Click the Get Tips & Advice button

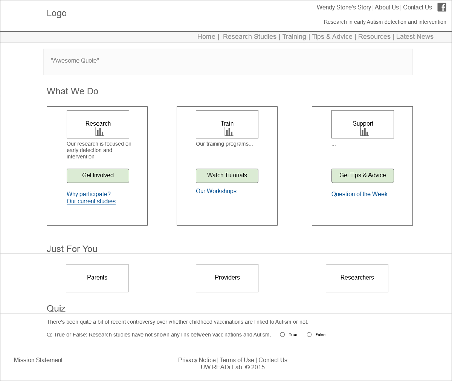pos(363,176)
